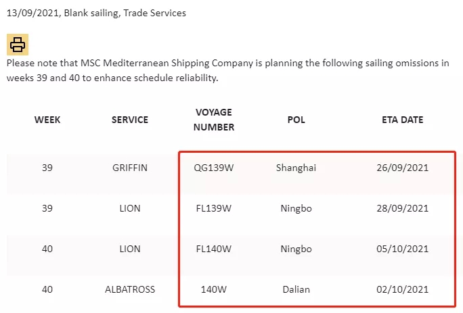Viewport: 463px width, 313px height.
Task: Select the GRIFFIN service cell
Action: [x=130, y=168]
